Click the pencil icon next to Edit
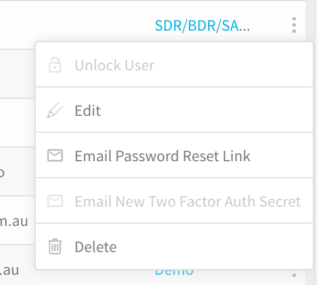The image size is (318, 285). 55,110
